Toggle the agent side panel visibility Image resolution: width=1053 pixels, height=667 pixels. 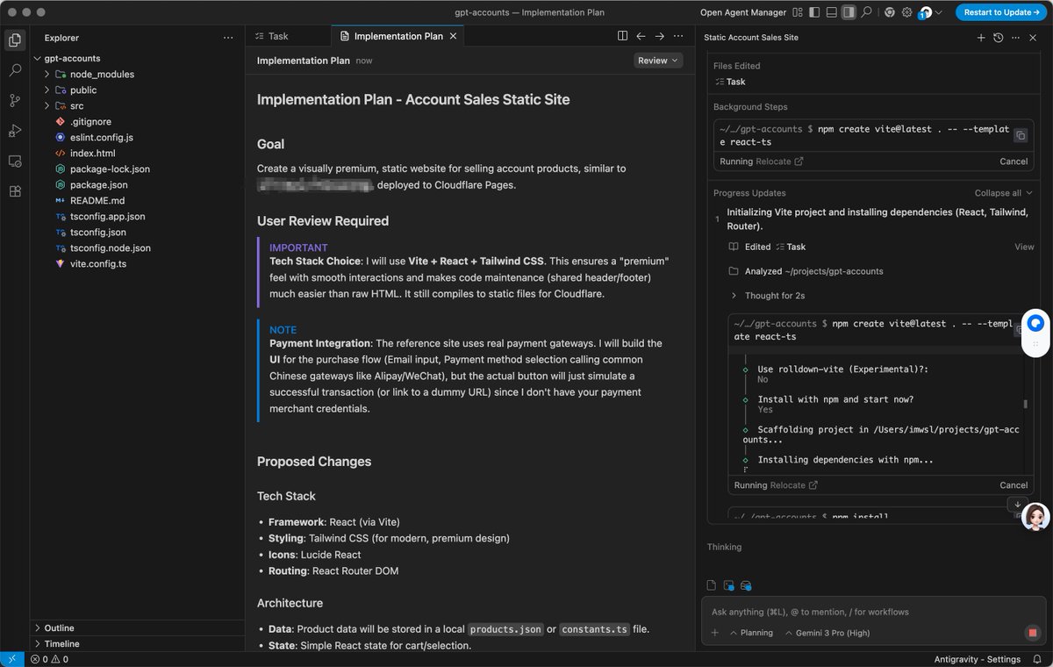pos(849,12)
